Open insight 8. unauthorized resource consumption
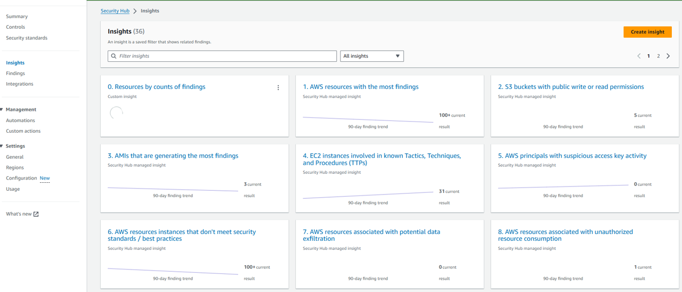Viewport: 682px width, 292px height. [x=565, y=236]
